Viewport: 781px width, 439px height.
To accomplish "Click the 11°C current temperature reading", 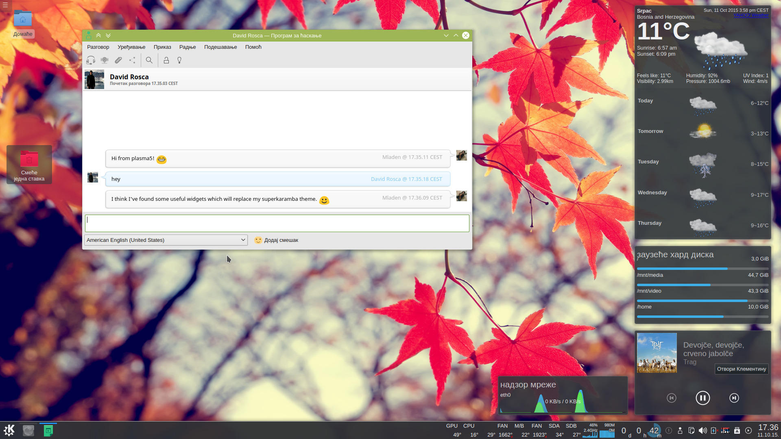I will click(663, 31).
